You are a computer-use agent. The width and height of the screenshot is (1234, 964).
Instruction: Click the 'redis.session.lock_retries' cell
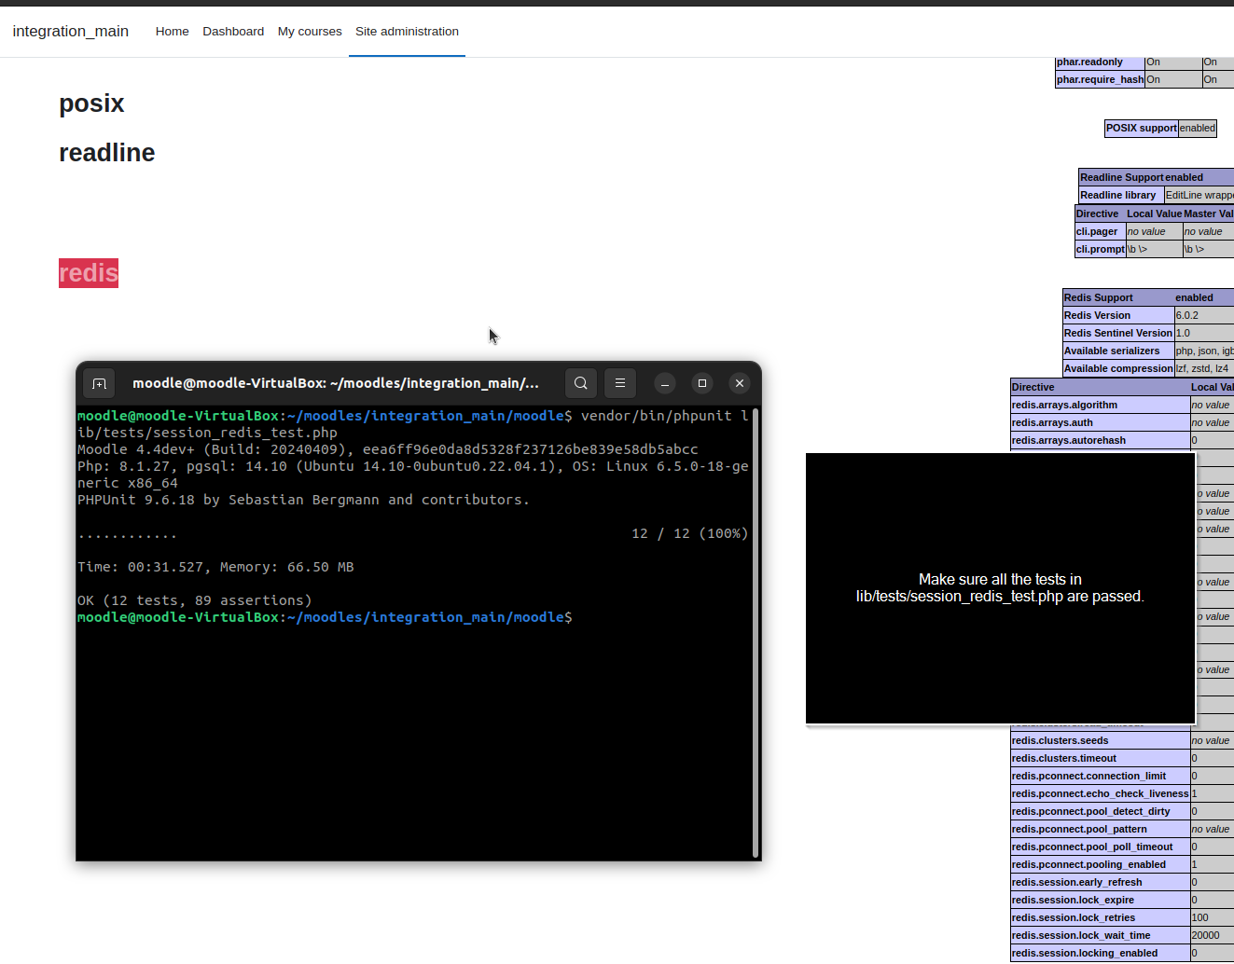[x=1101, y=917]
